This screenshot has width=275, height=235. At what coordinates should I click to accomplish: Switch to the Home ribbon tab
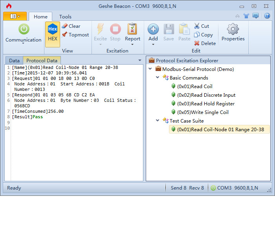coord(40,16)
